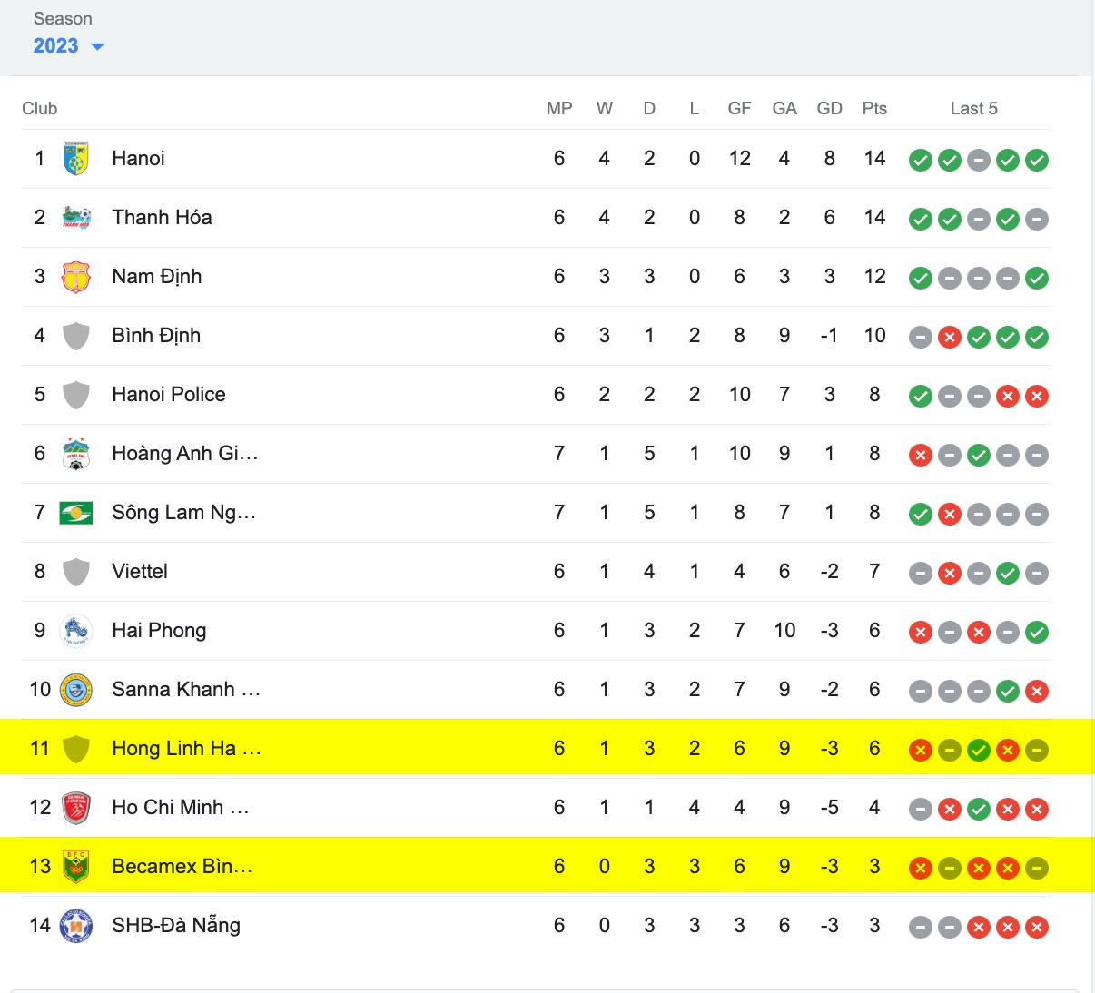The height and width of the screenshot is (993, 1095).
Task: Click the Hanoi Police shield icon
Action: [75, 395]
